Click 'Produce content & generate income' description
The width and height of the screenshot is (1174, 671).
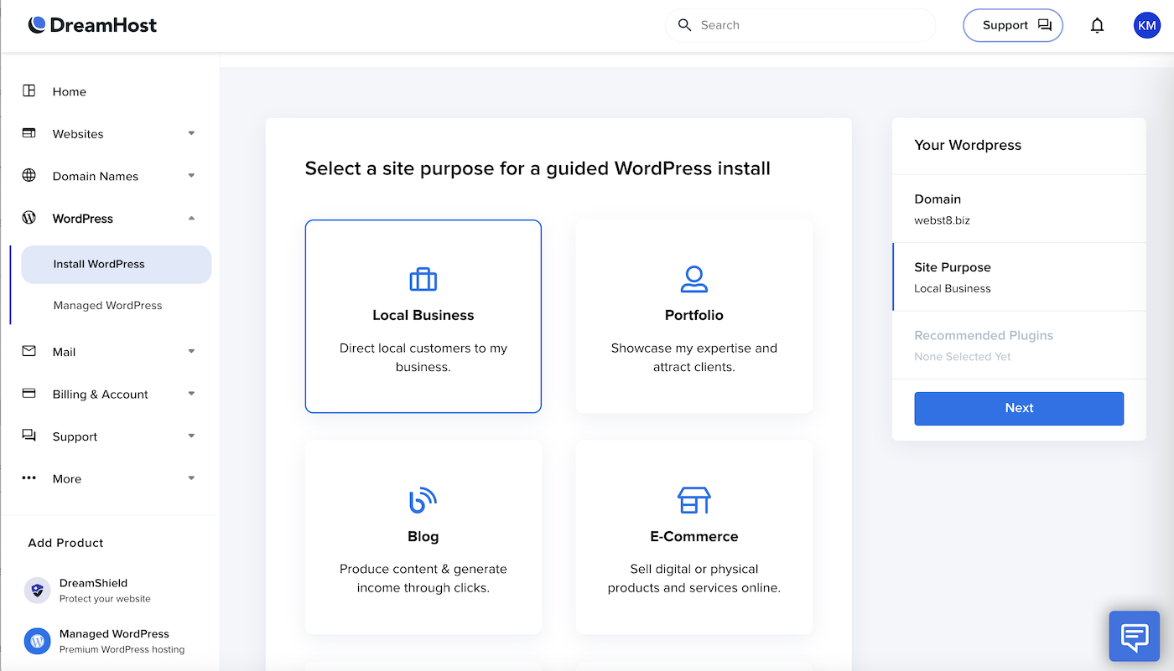[423, 579]
